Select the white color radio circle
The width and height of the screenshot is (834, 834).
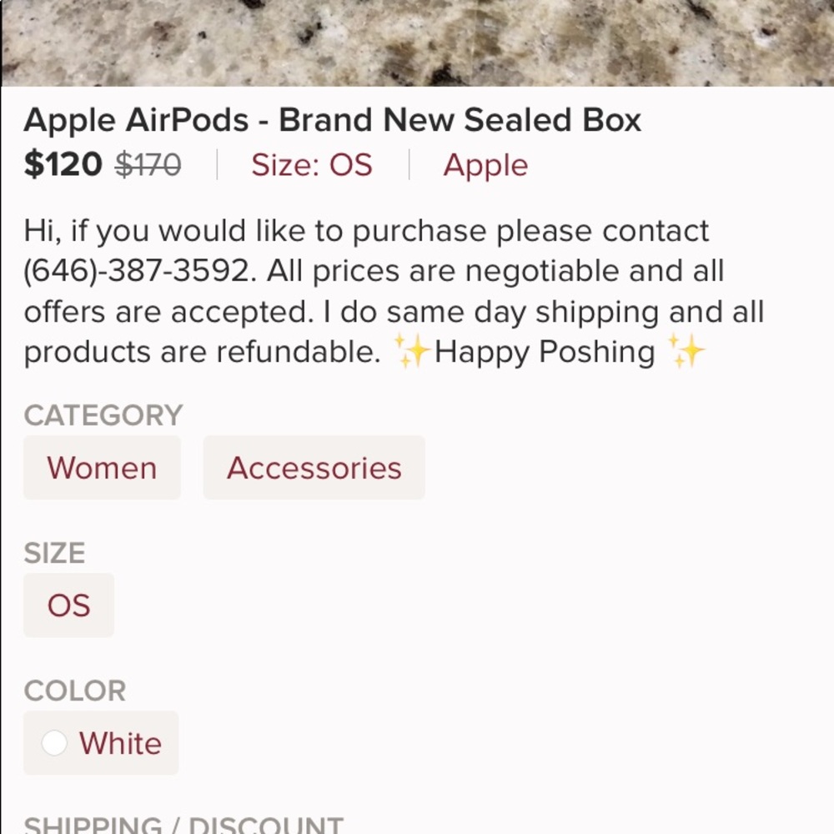[55, 743]
